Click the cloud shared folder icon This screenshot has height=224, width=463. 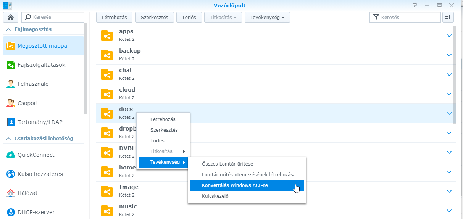point(107,94)
